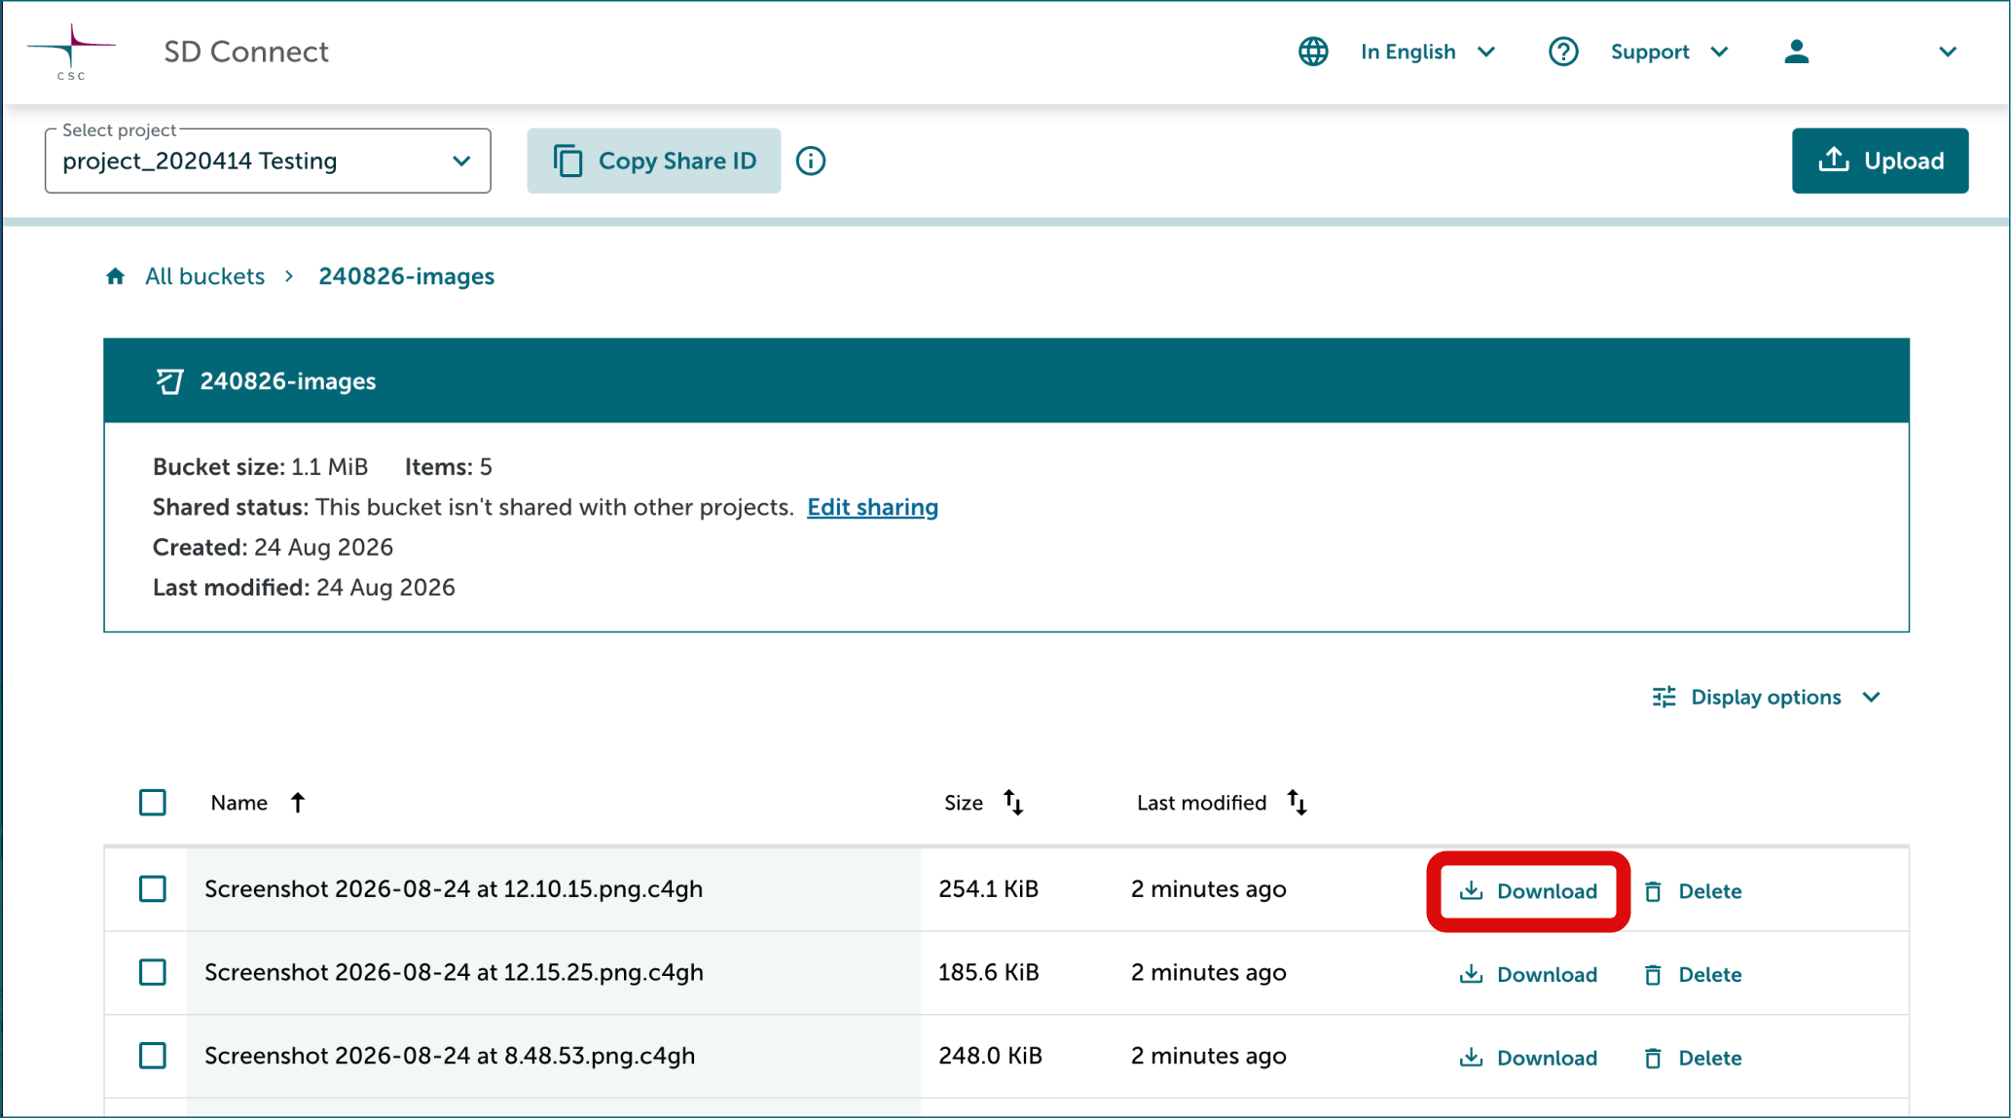Expand Display options chevron
Viewport: 2011px width, 1118px height.
(x=1871, y=698)
